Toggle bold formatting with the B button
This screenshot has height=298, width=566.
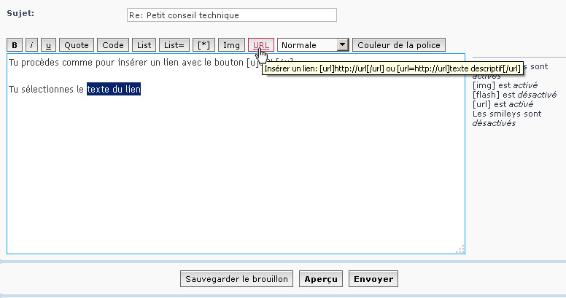pos(15,45)
